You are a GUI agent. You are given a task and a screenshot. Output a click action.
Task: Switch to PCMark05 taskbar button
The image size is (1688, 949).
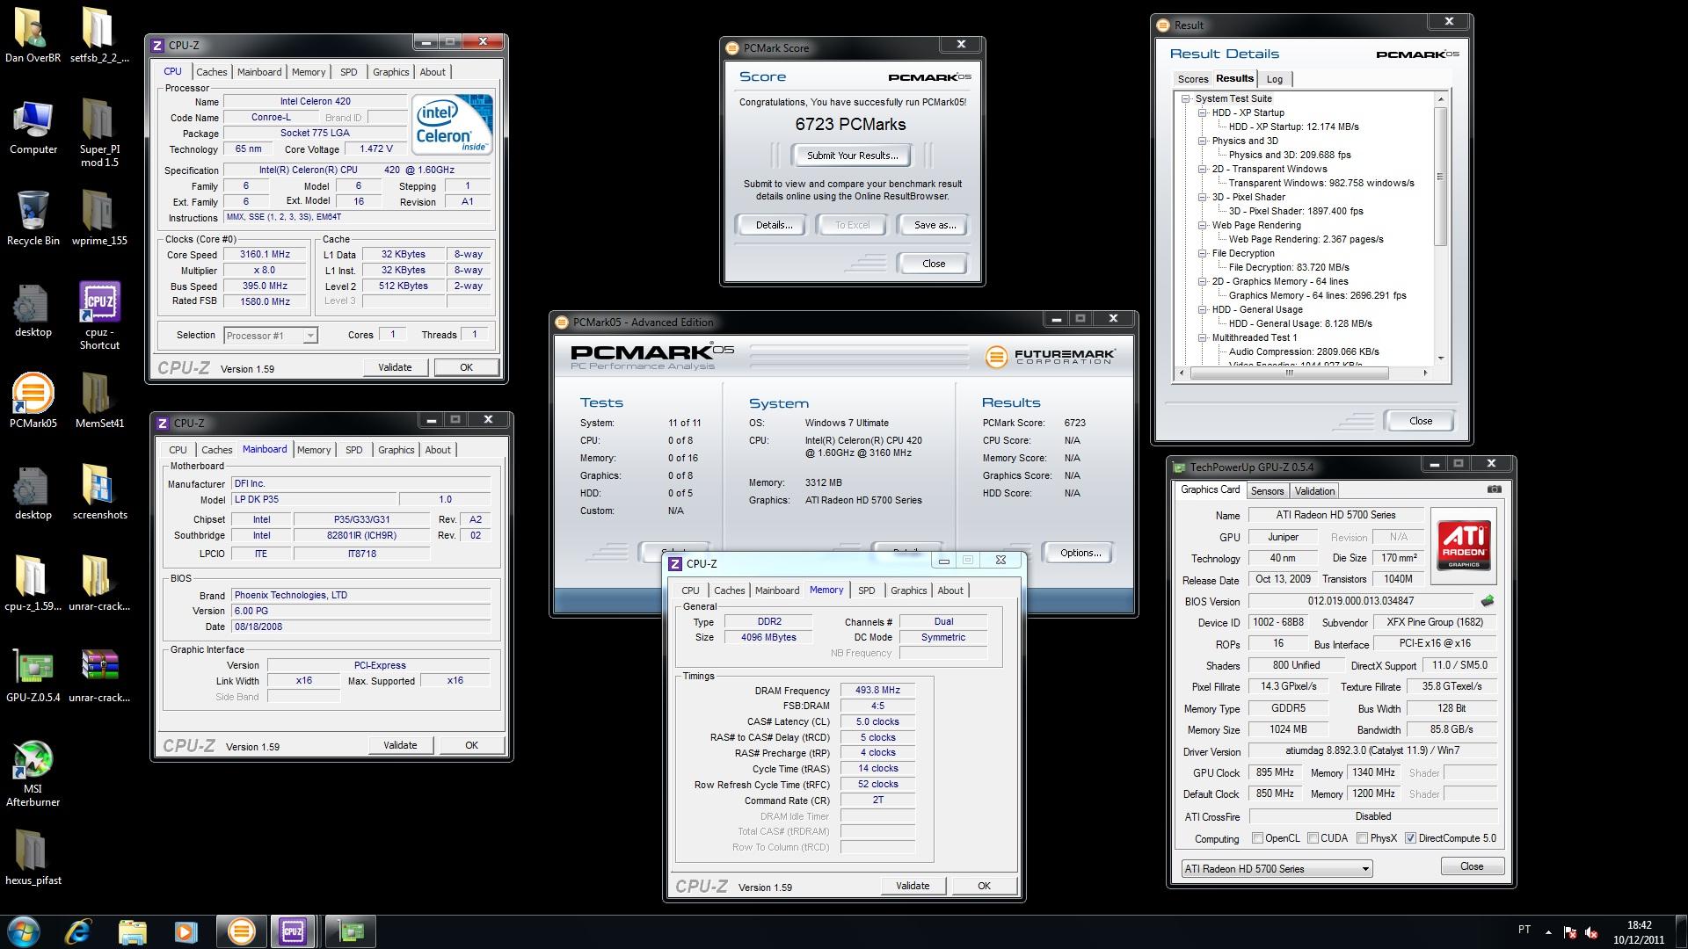(x=241, y=931)
